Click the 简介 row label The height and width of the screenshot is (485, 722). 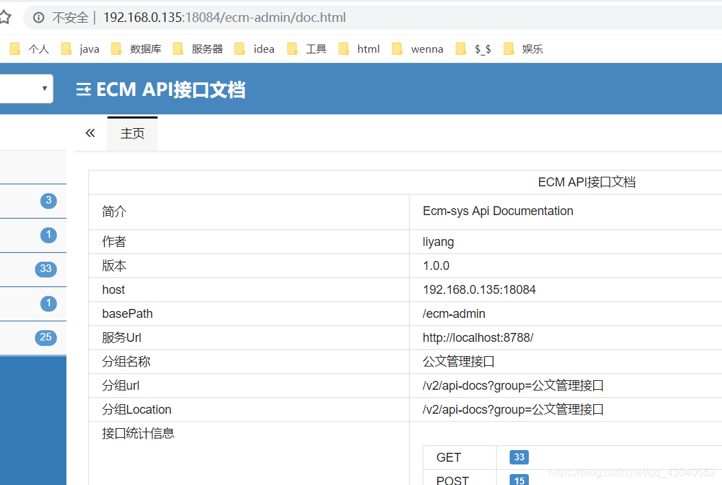(x=114, y=212)
